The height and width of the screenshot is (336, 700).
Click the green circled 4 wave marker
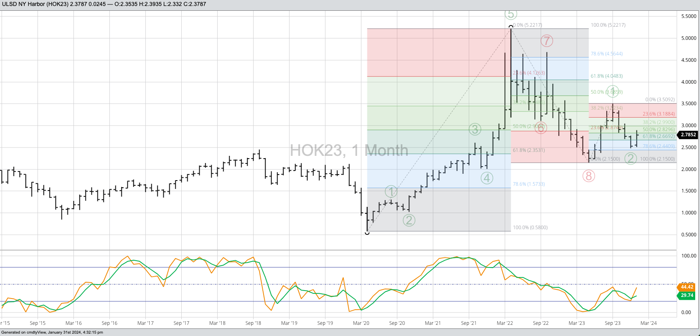(x=487, y=178)
